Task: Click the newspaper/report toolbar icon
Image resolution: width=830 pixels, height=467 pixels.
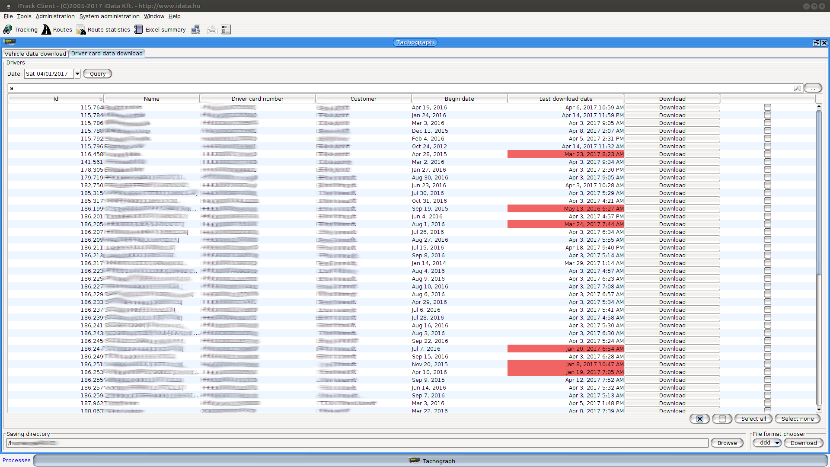Action: point(226,29)
